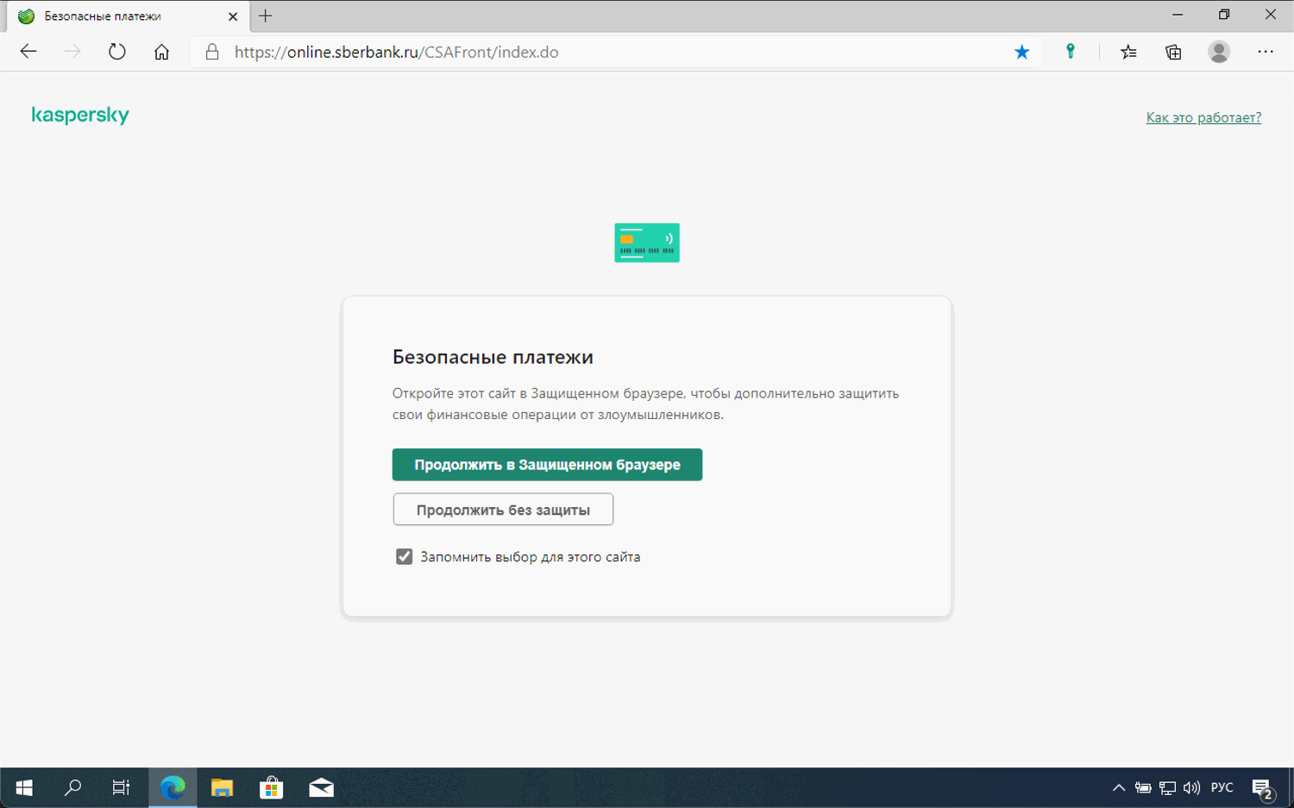Switch input language РУС
Viewport: 1294px width, 808px height.
(x=1222, y=787)
